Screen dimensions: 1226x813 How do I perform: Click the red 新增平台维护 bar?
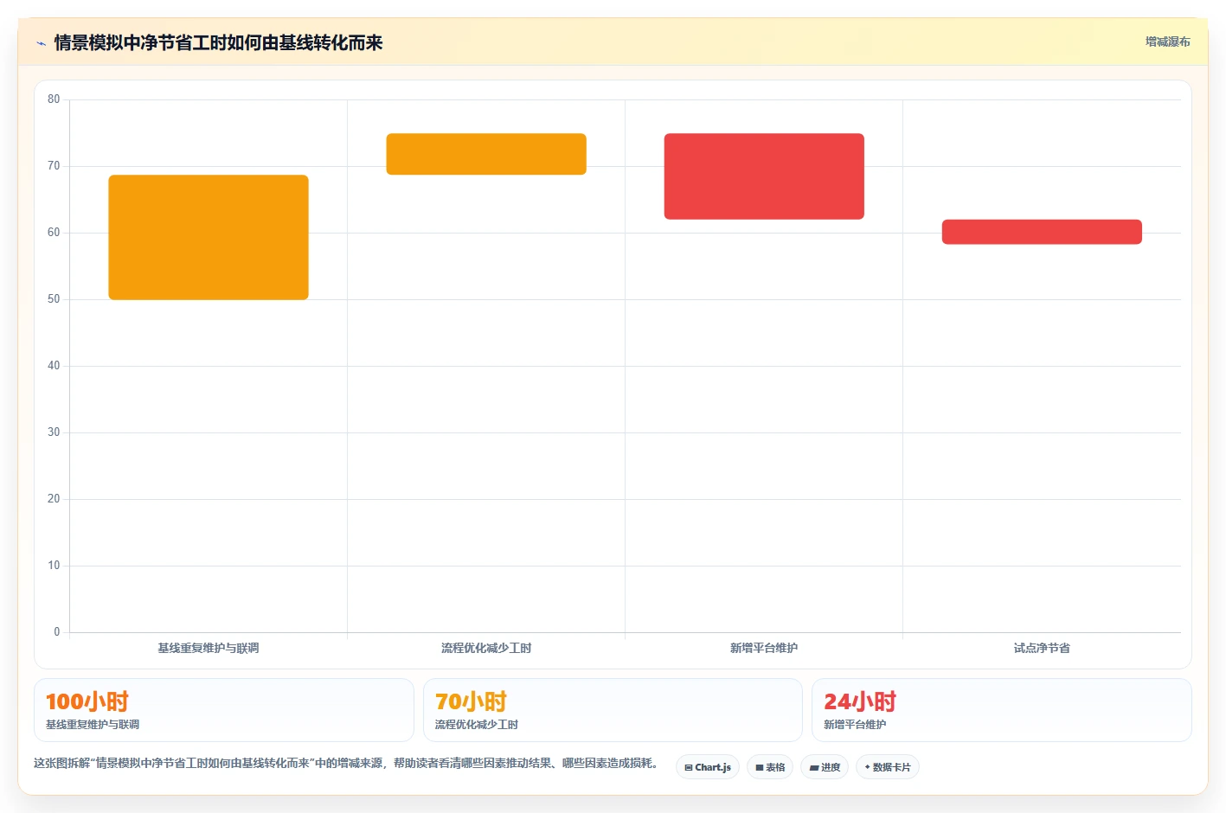pyautogui.click(x=764, y=176)
